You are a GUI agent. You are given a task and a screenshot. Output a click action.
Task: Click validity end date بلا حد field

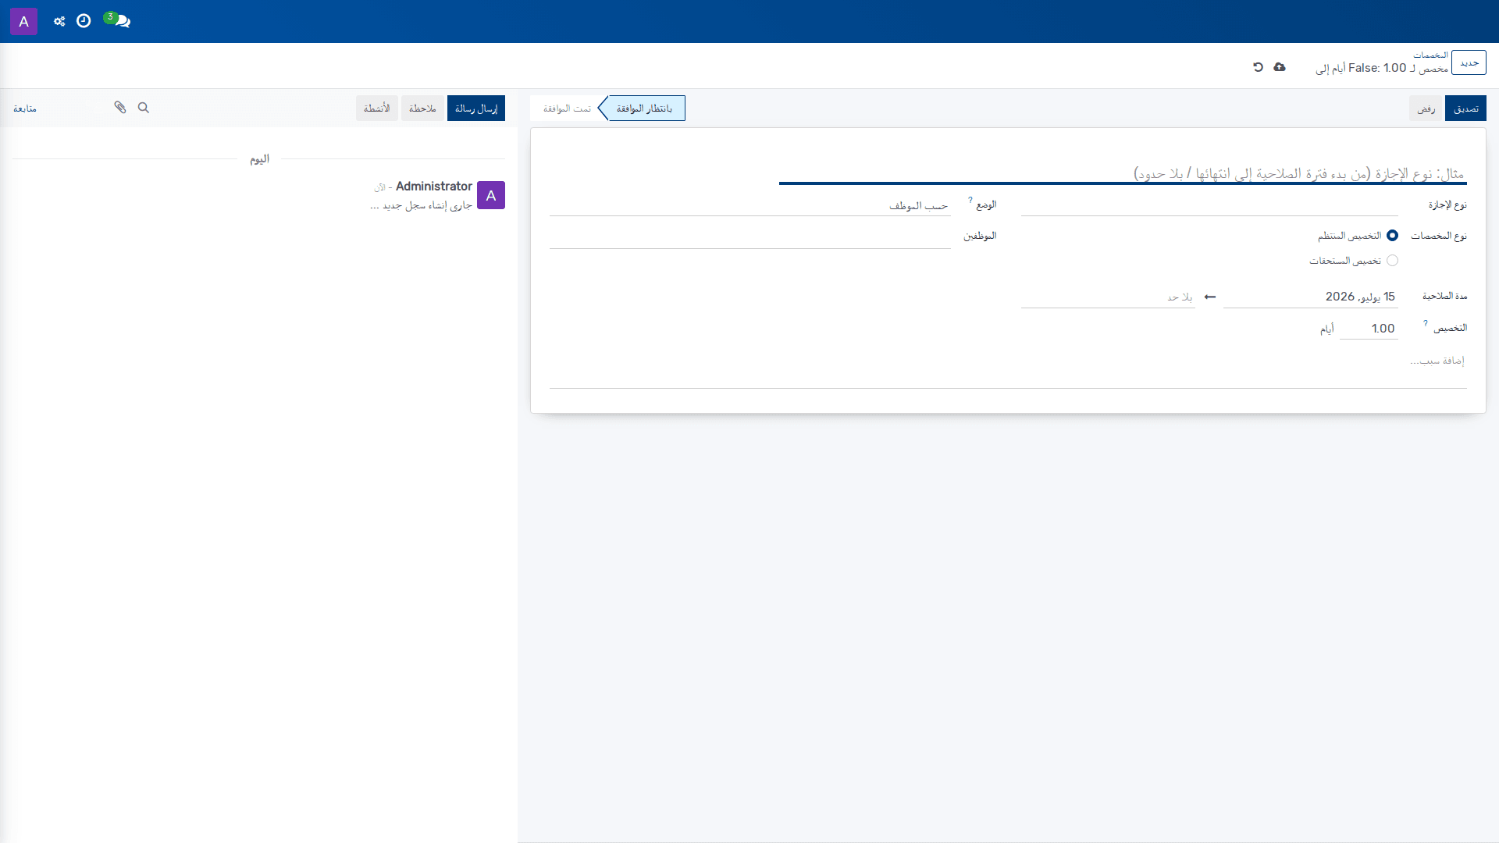[1108, 297]
